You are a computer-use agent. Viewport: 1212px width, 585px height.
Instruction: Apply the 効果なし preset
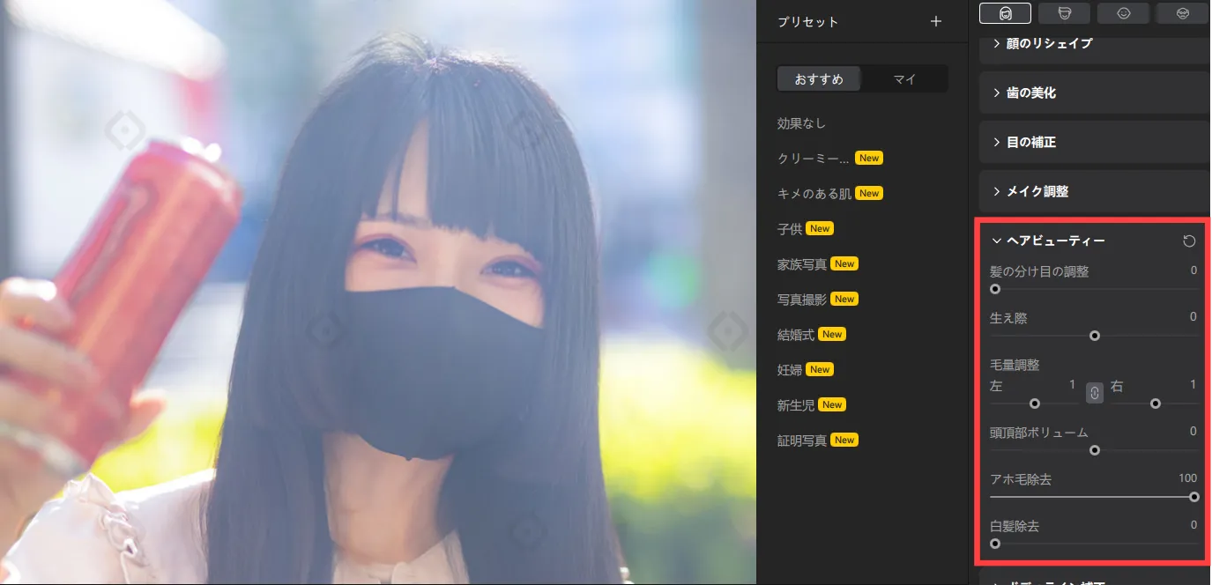(801, 123)
